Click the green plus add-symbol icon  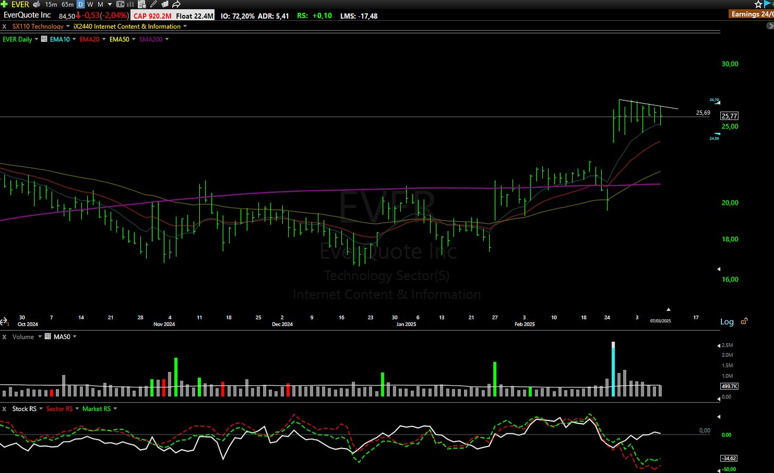point(4,4)
